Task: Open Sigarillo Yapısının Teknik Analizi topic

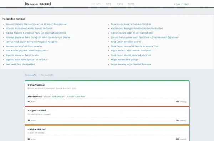Action: click(x=22, y=55)
